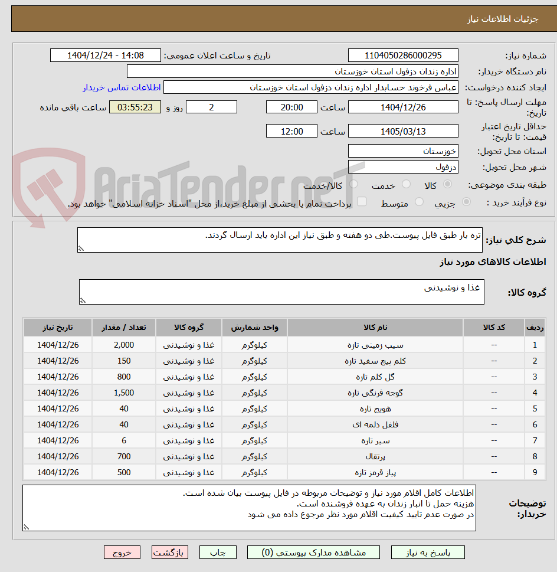Click the شهر محل تحویل field دزفول

[403, 167]
